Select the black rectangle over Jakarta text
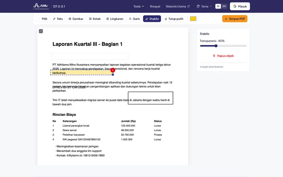This screenshot has width=283, height=177. click(151, 98)
